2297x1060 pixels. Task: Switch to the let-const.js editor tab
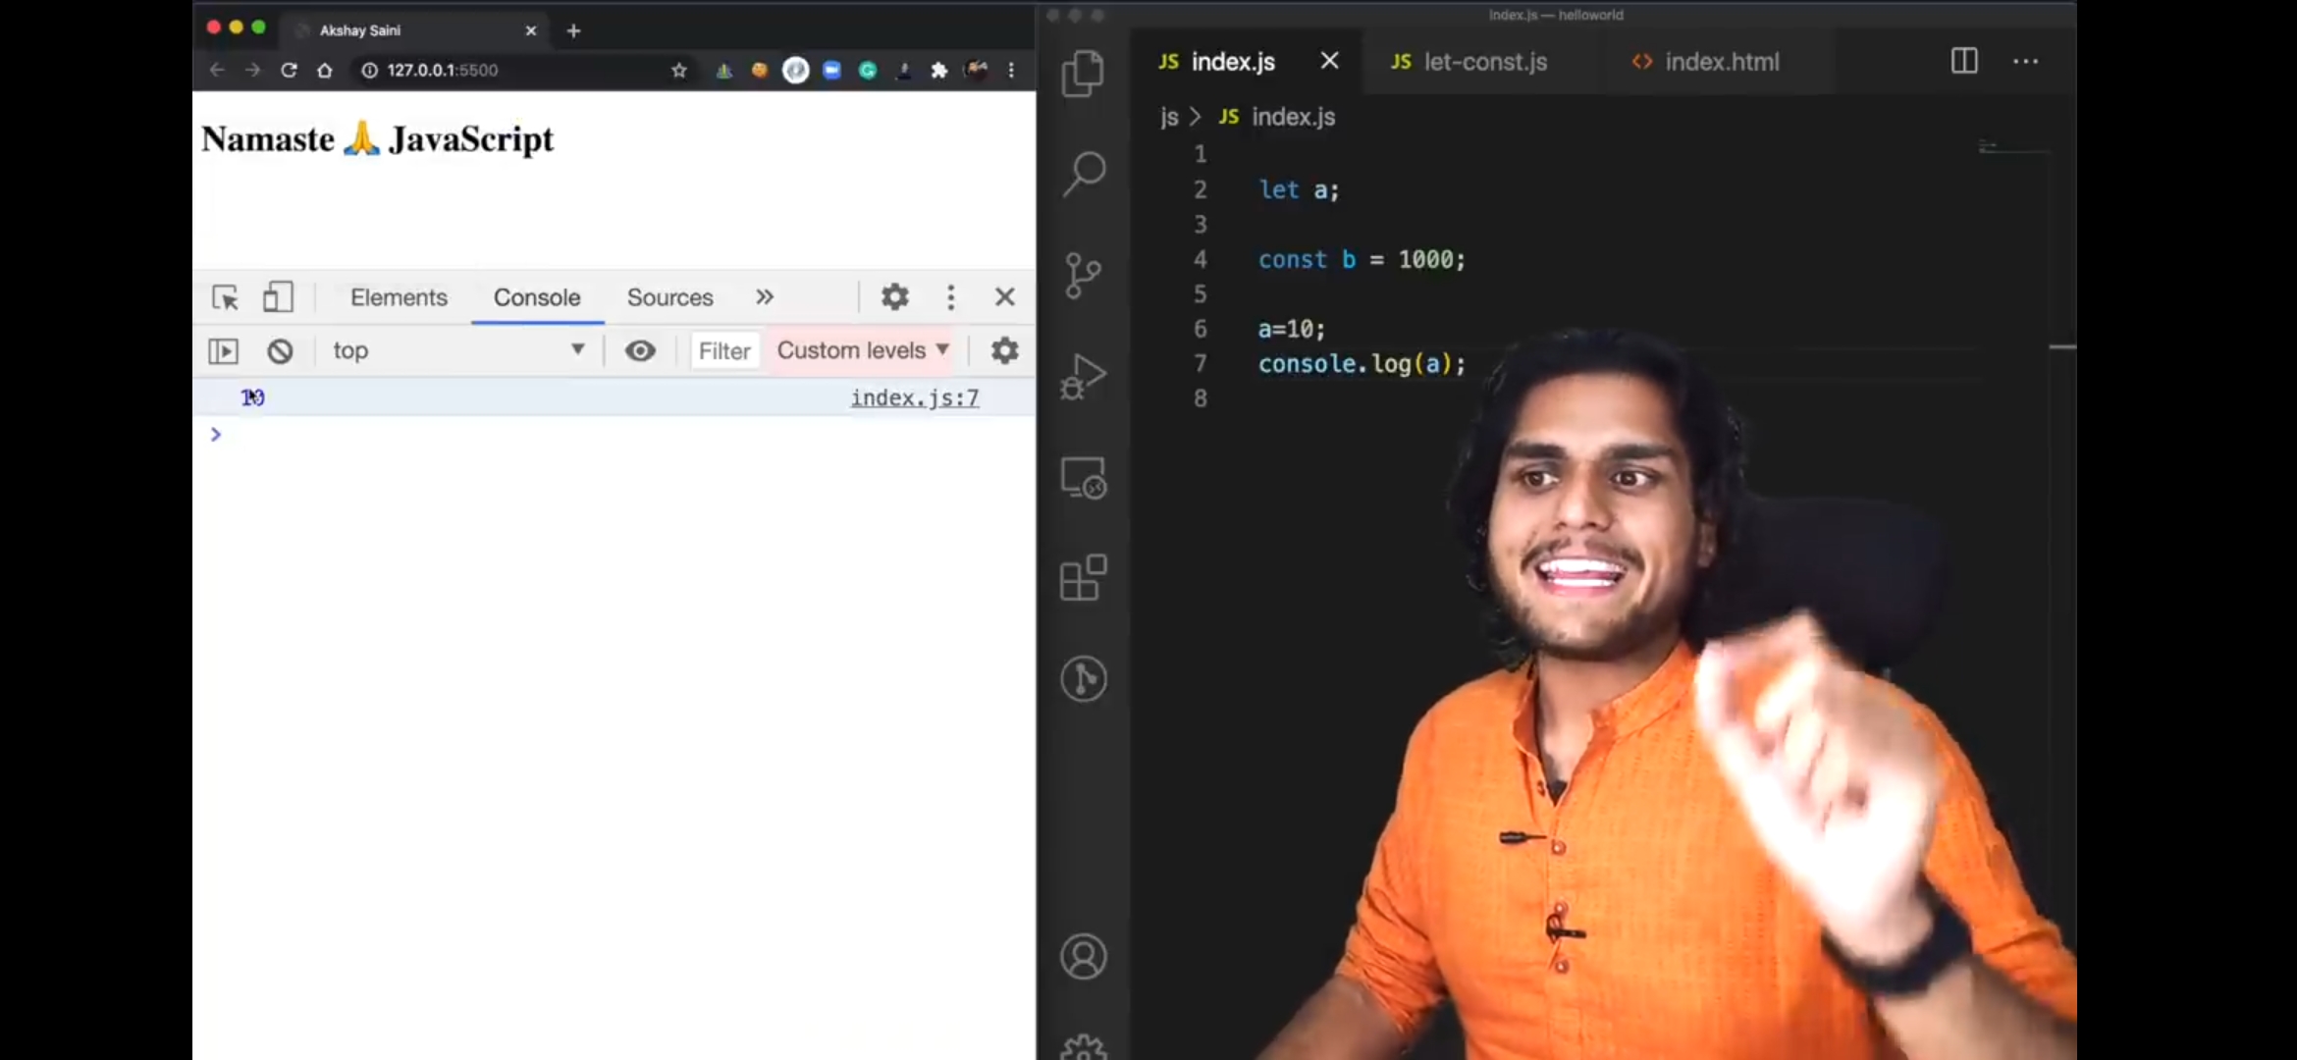(1483, 62)
